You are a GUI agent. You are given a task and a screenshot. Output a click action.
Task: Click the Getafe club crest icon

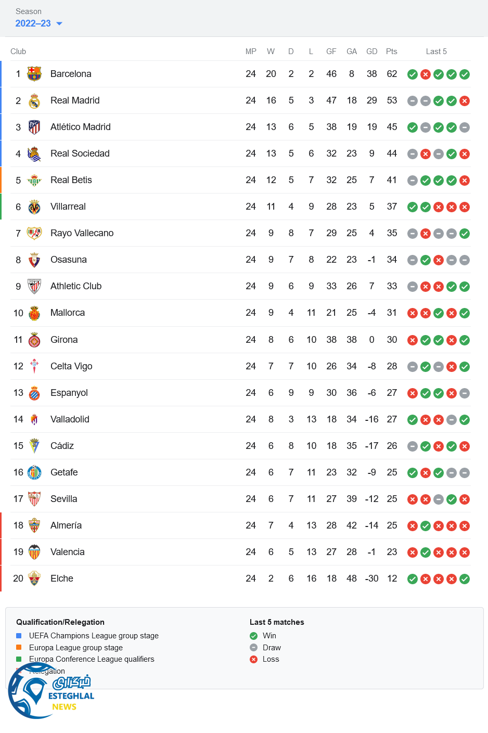(x=34, y=472)
